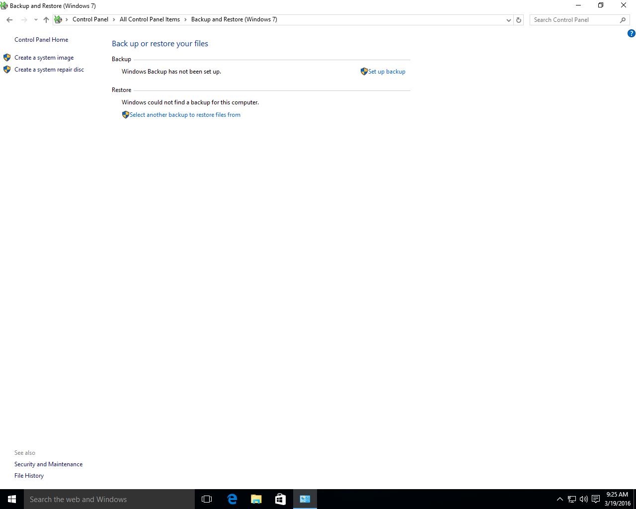This screenshot has height=509, width=636.
Task: Click the Restore section label
Action: [121, 90]
